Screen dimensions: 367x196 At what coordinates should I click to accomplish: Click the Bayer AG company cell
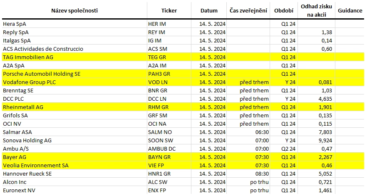74,157
